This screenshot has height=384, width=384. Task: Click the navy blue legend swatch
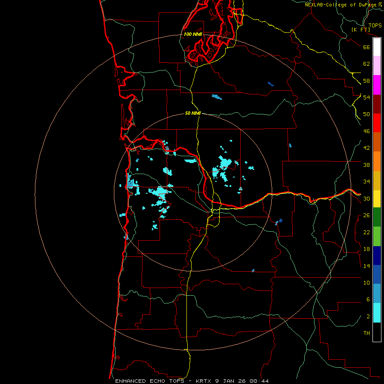coord(377,256)
